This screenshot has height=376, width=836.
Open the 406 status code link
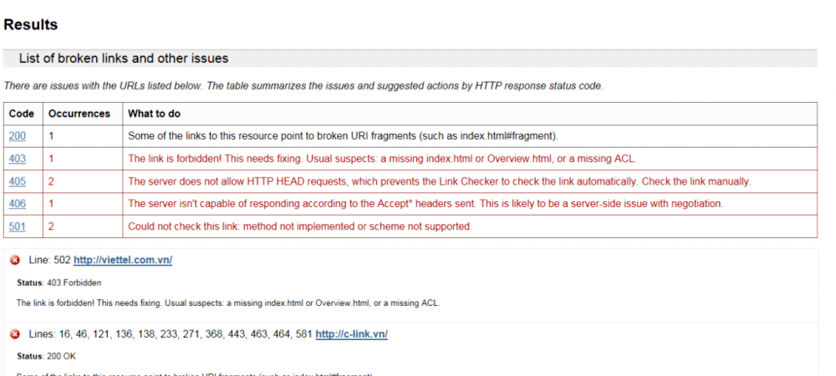(17, 204)
